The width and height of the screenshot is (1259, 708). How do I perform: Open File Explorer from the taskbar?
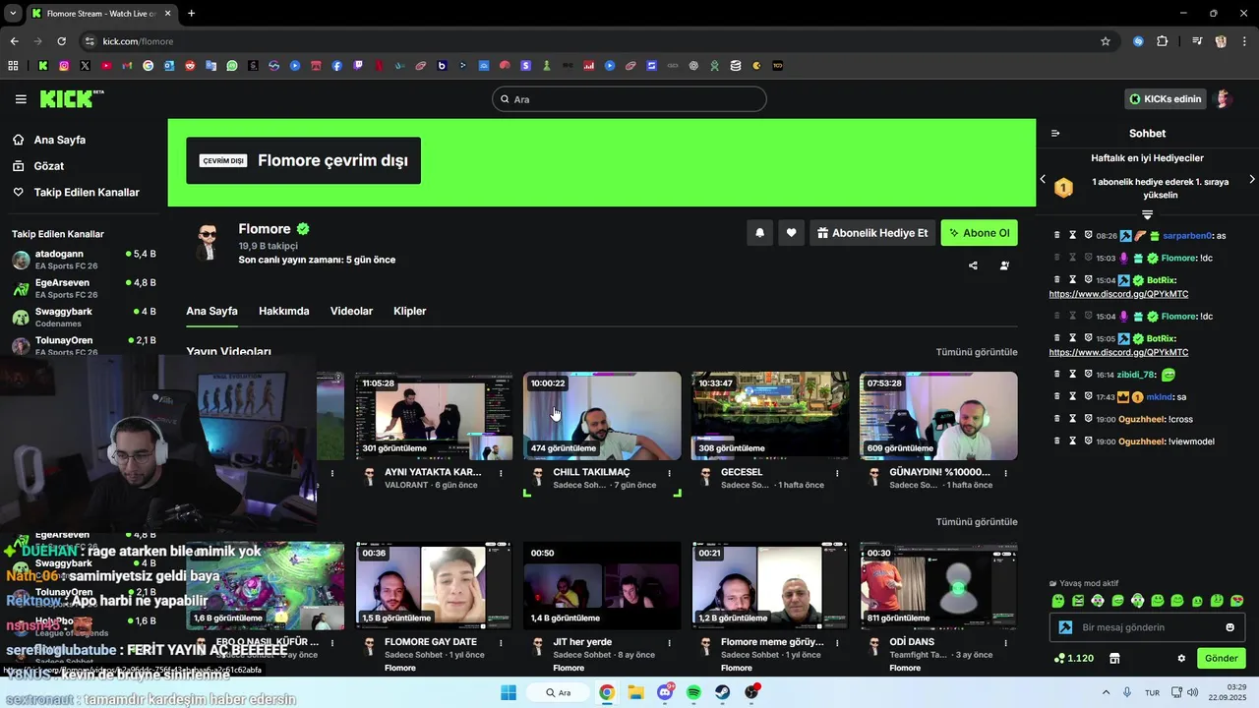tap(635, 692)
